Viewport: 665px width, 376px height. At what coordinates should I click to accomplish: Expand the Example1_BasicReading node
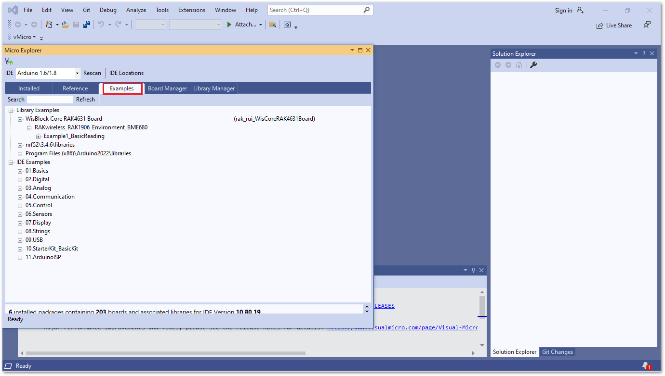(x=39, y=136)
